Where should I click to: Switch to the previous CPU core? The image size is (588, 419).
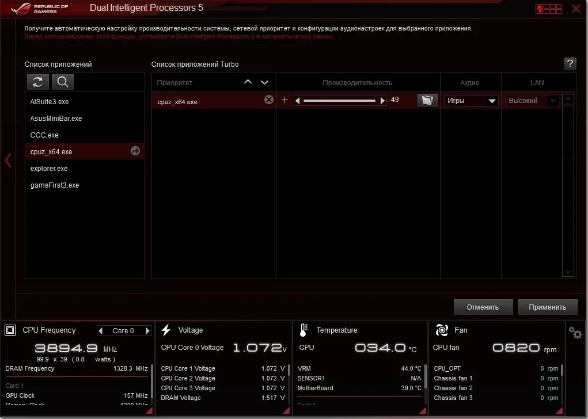(x=100, y=330)
